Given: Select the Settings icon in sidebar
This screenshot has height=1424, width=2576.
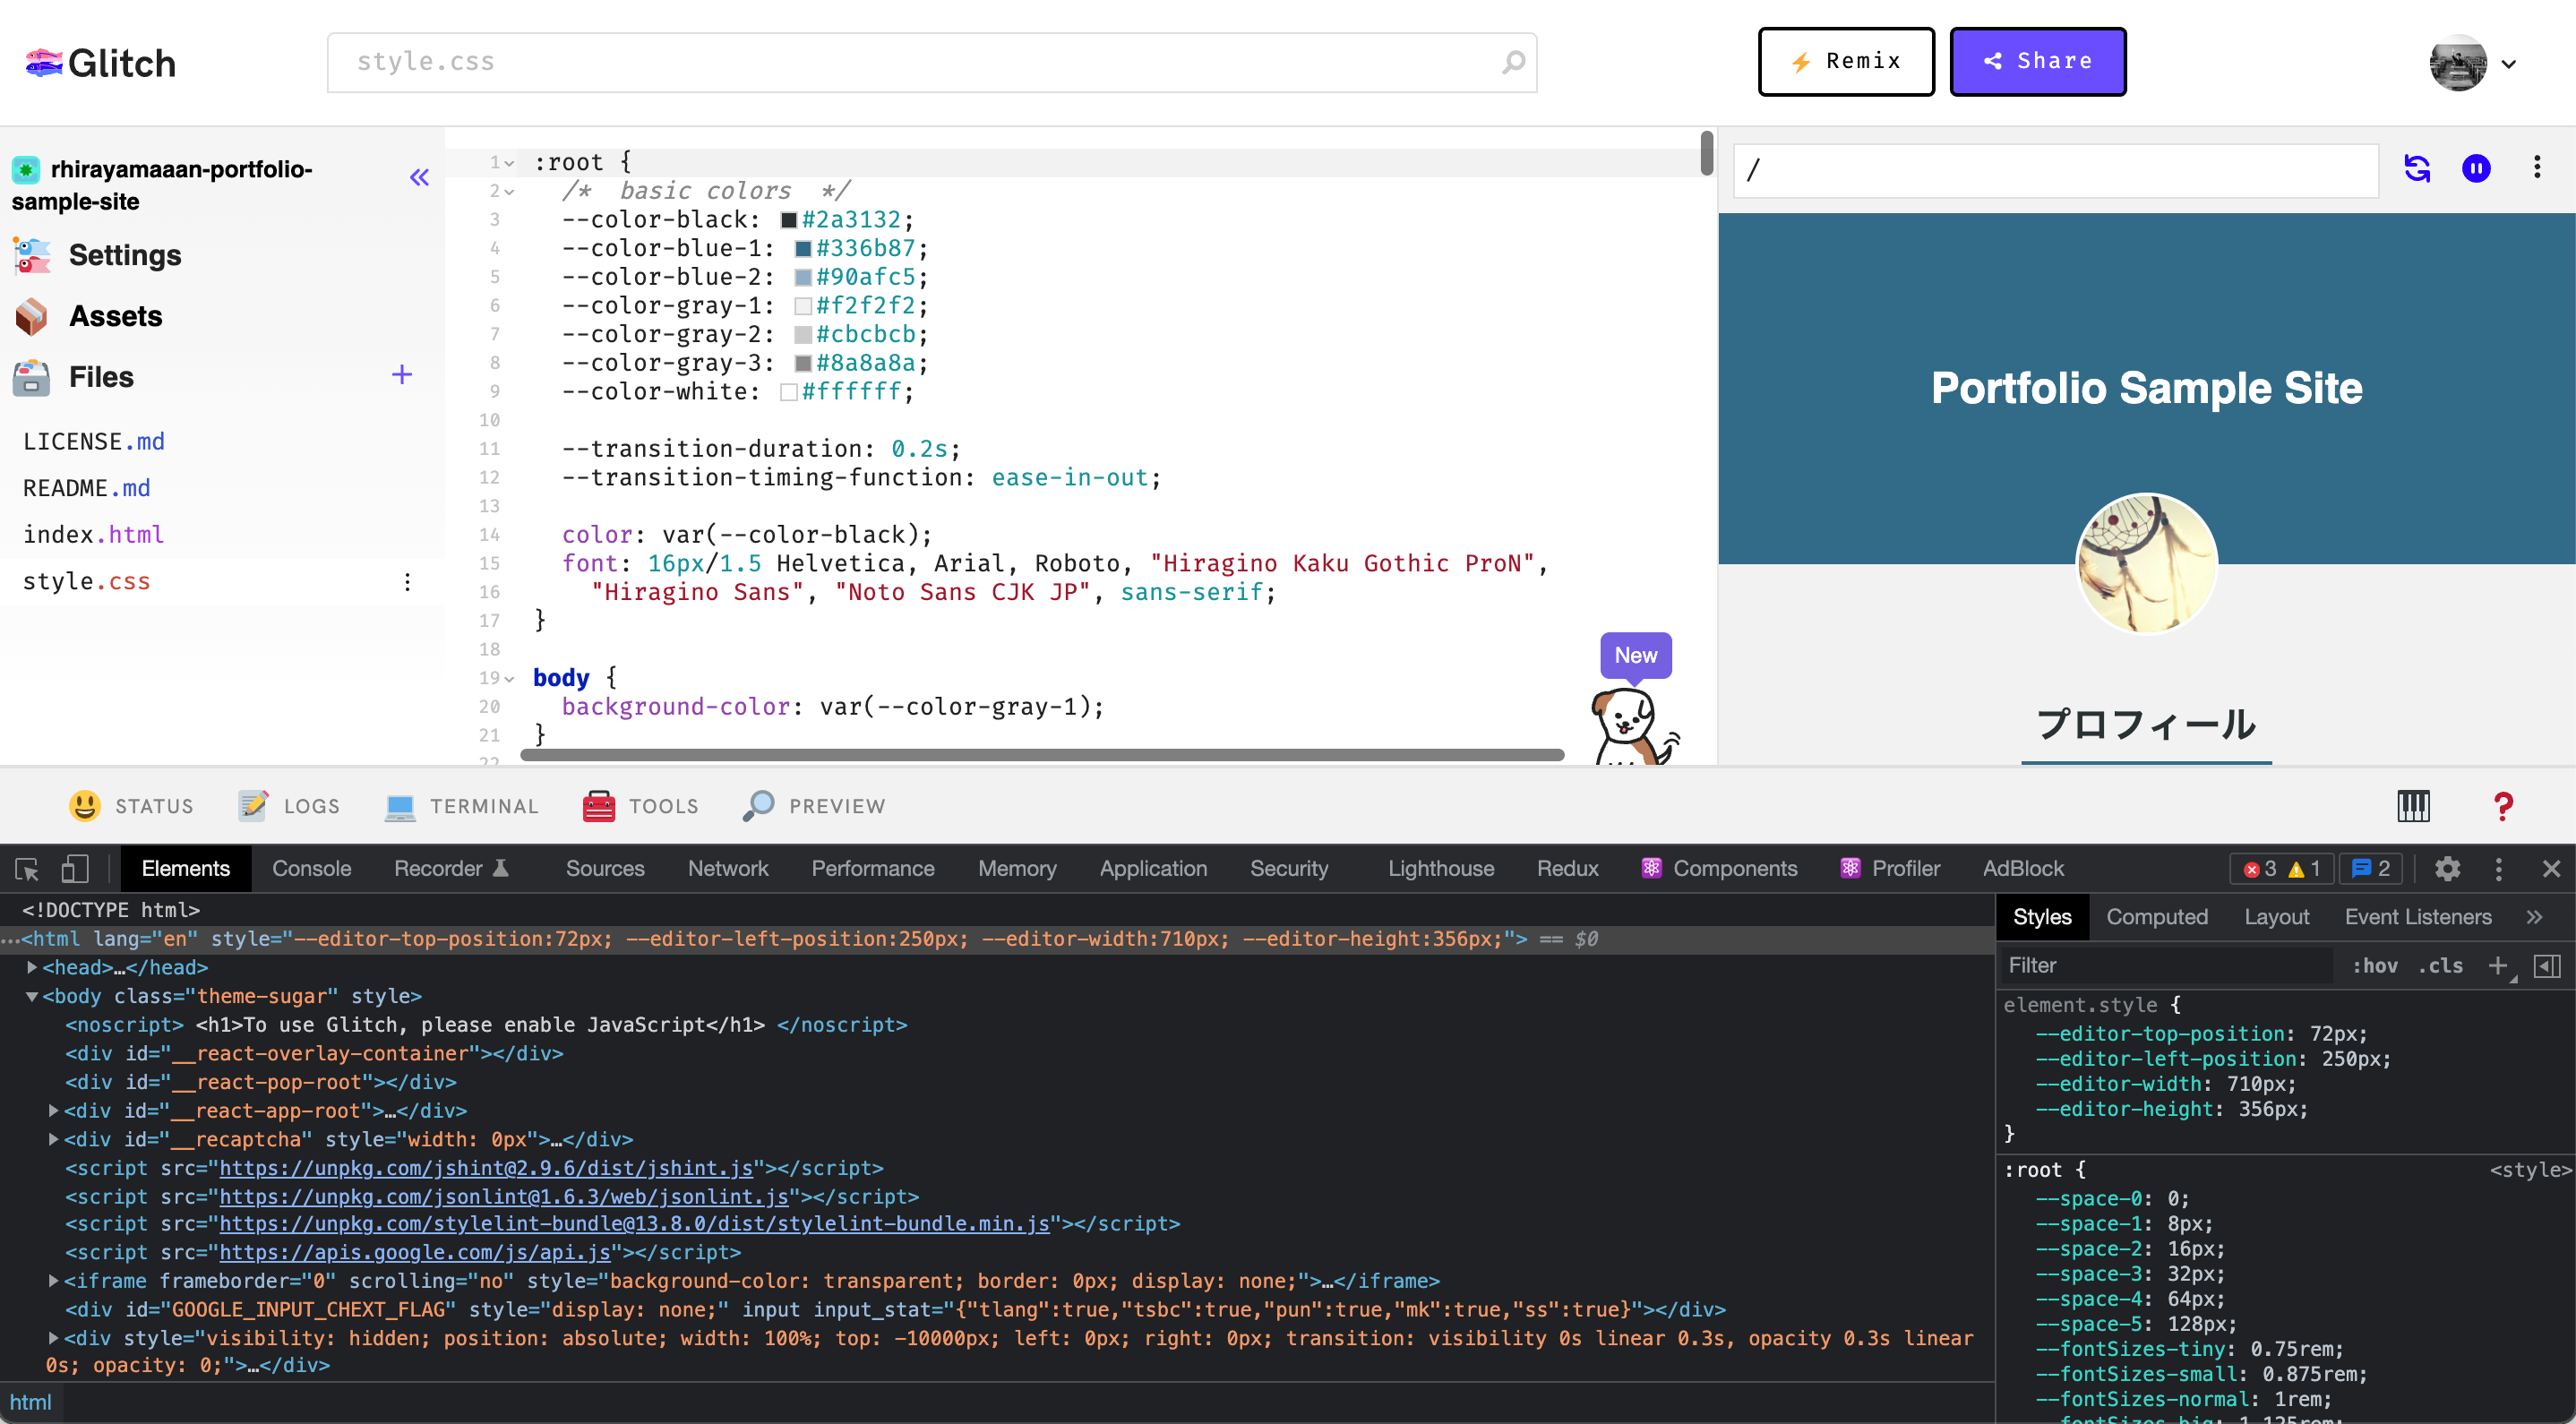Looking at the screenshot, I should pyautogui.click(x=31, y=254).
